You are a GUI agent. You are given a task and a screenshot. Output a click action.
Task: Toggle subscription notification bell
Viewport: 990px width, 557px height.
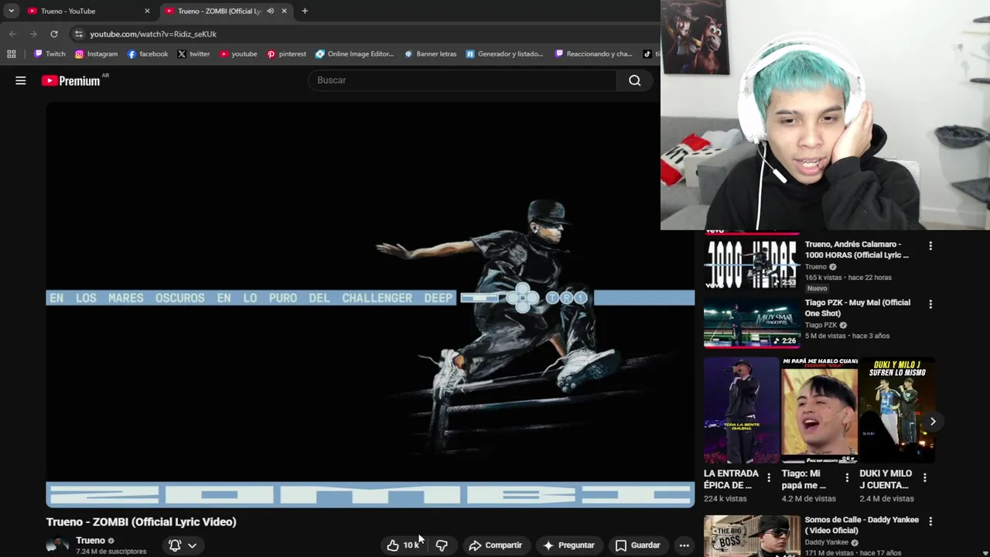(x=175, y=545)
